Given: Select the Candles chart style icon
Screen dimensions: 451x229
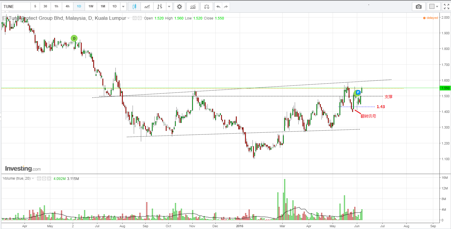Looking at the screenshot, I should [x=134, y=7].
